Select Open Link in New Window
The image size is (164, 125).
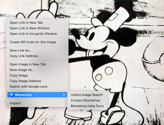(37, 28)
